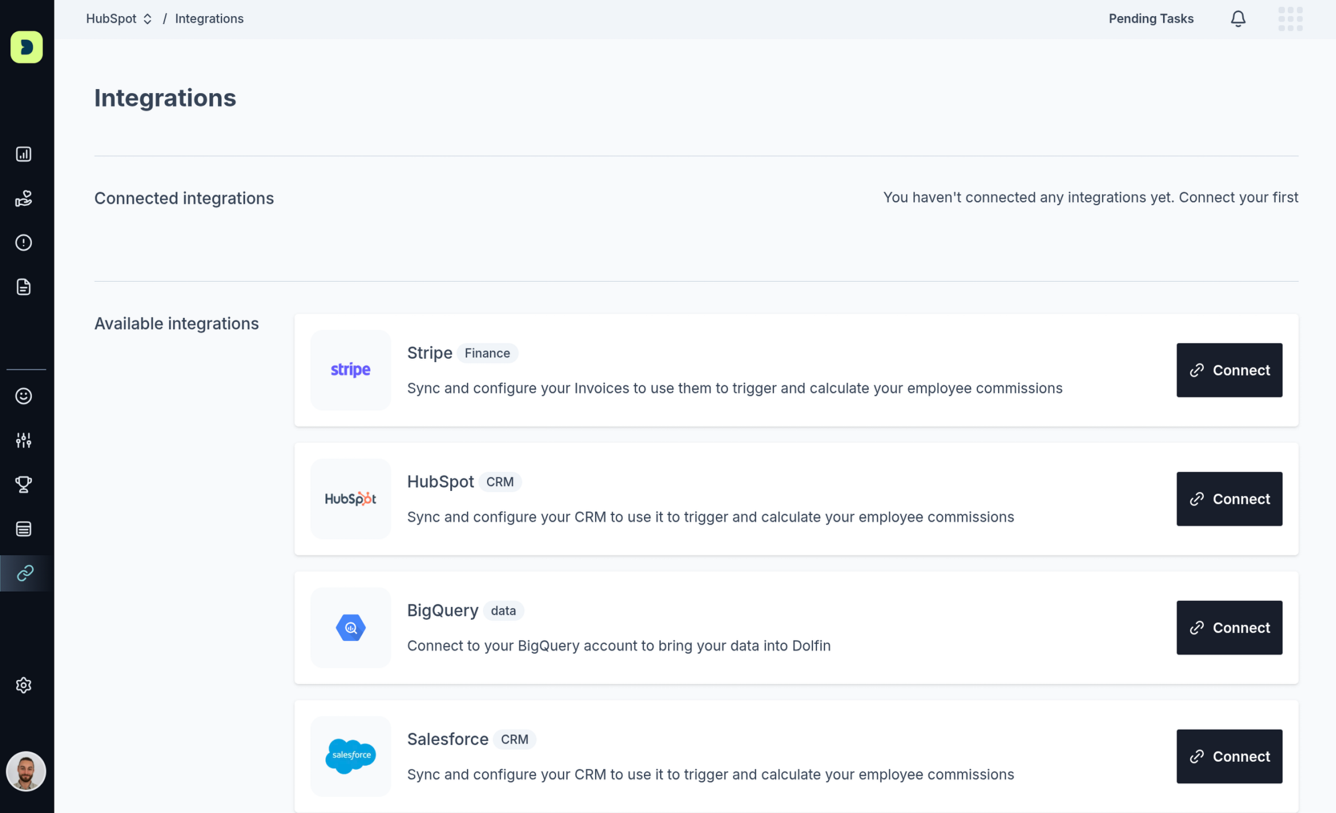Click the Integrations breadcrumb
The width and height of the screenshot is (1336, 813).
tap(209, 19)
